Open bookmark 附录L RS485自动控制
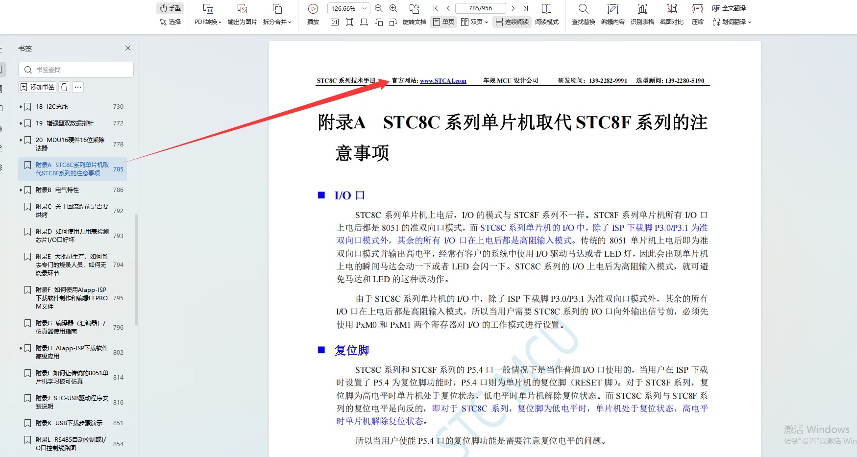Viewport: 857px width, 457px height. pyautogui.click(x=73, y=444)
